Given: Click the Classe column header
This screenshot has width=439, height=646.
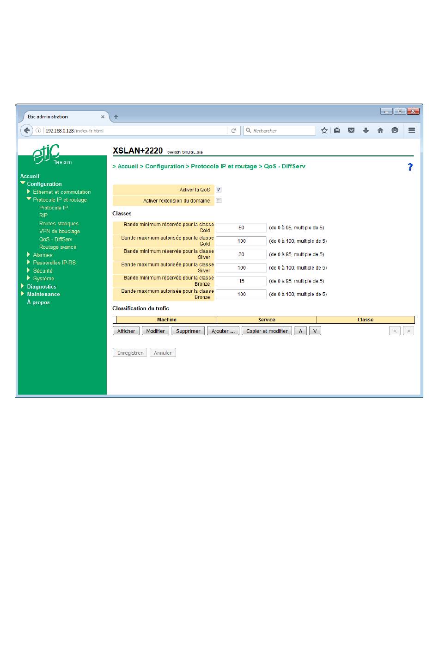Looking at the screenshot, I should 366,320.
